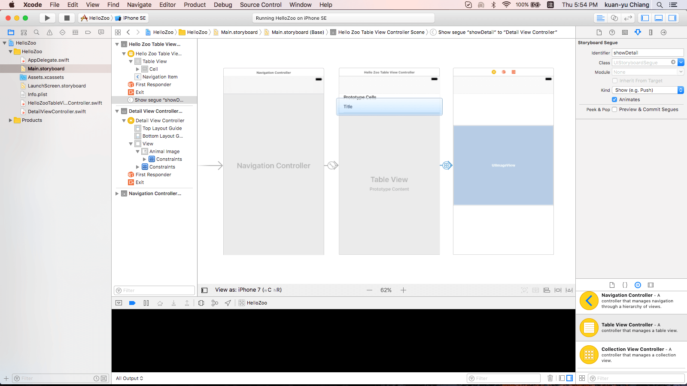Open the All Output selector
This screenshot has width=687, height=386.
[x=129, y=378]
